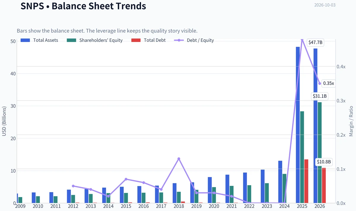Select the $47.7B data label

(x=315, y=42)
